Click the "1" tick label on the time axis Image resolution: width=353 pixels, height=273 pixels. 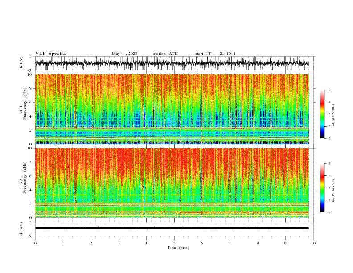63,243
